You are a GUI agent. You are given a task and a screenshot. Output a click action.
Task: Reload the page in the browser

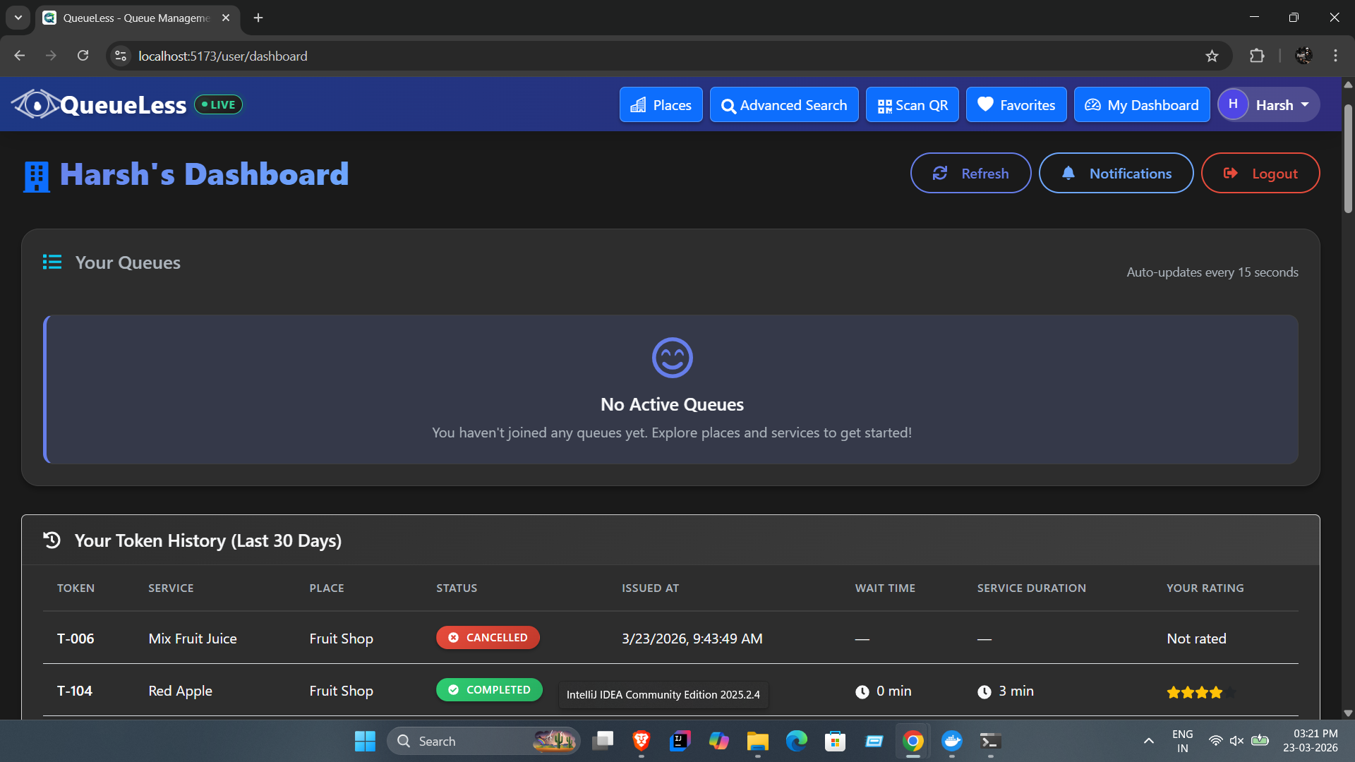pyautogui.click(x=83, y=56)
